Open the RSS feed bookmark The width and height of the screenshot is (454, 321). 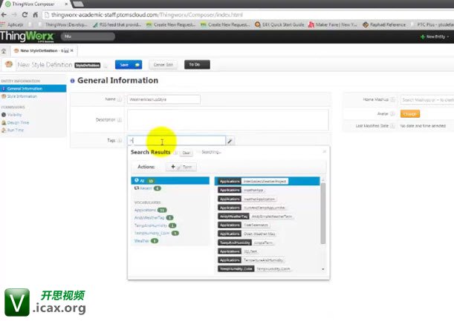117,25
